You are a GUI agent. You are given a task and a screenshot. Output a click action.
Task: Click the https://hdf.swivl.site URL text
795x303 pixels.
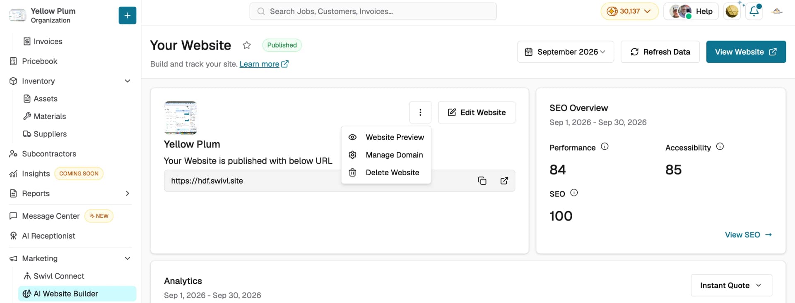point(207,181)
